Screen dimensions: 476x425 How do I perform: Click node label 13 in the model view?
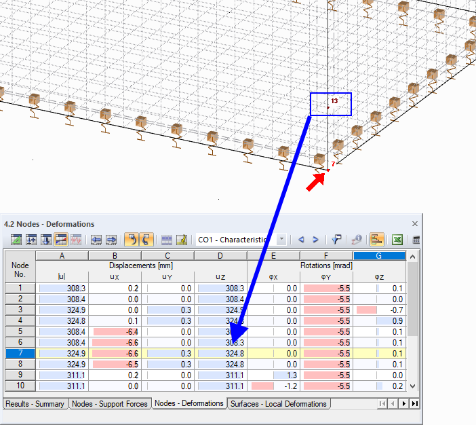(334, 101)
